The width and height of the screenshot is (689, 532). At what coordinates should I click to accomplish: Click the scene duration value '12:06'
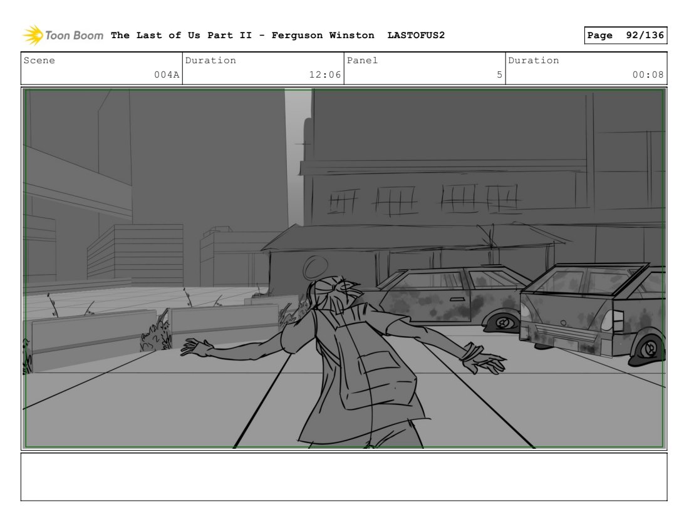(324, 74)
